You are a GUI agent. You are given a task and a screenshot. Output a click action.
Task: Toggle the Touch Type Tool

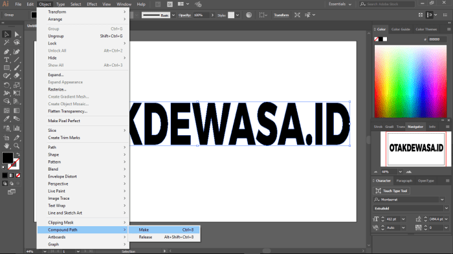click(x=392, y=191)
